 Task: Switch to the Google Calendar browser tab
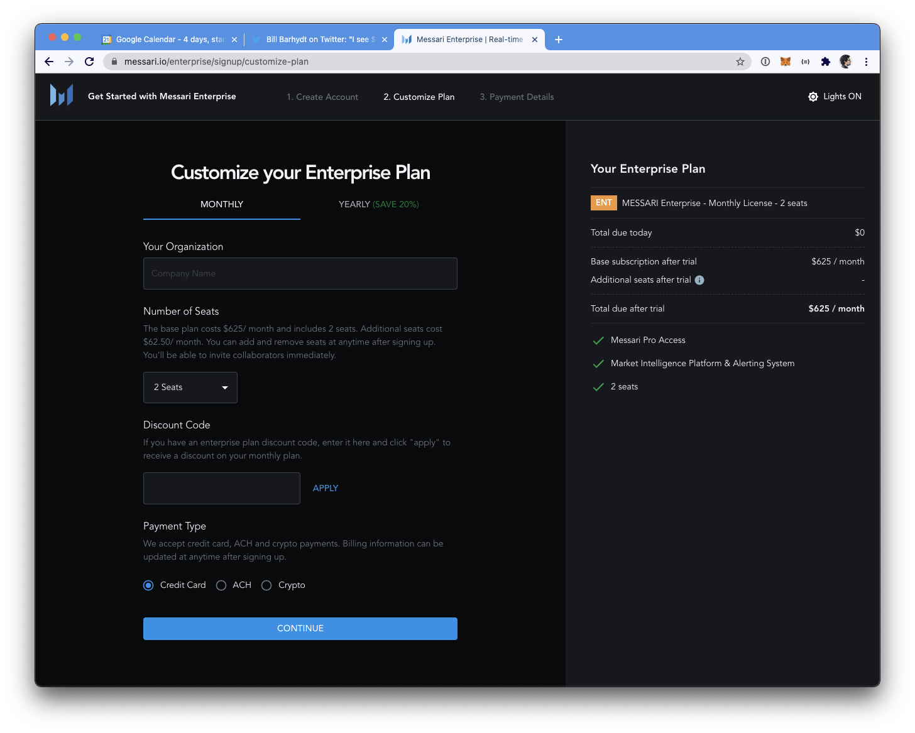[167, 40]
